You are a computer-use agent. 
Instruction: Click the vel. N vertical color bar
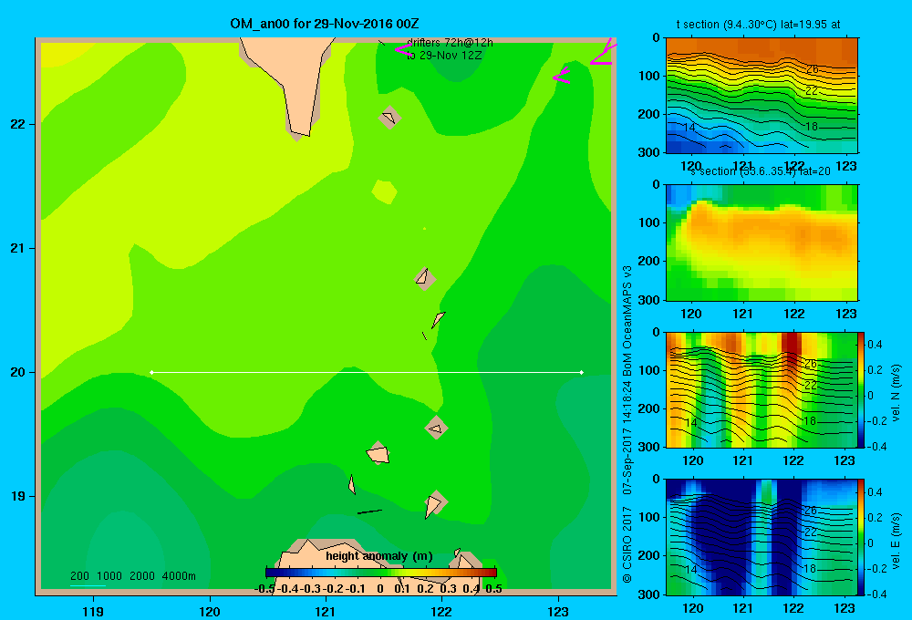pos(861,389)
